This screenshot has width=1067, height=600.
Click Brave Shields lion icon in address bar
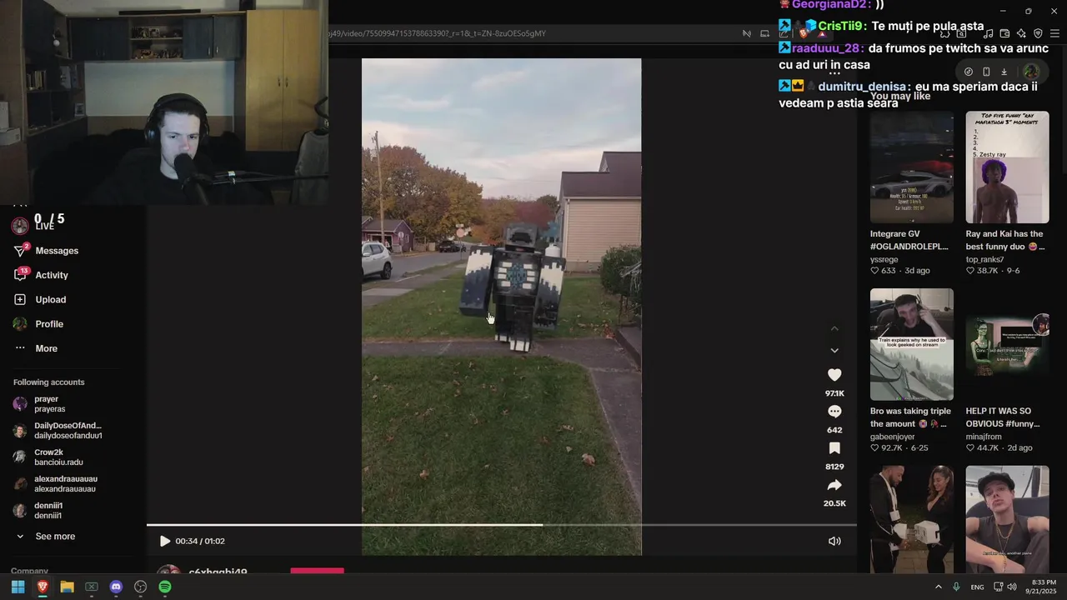(804, 33)
